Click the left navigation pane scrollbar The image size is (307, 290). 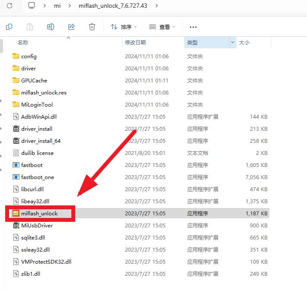point(1,46)
